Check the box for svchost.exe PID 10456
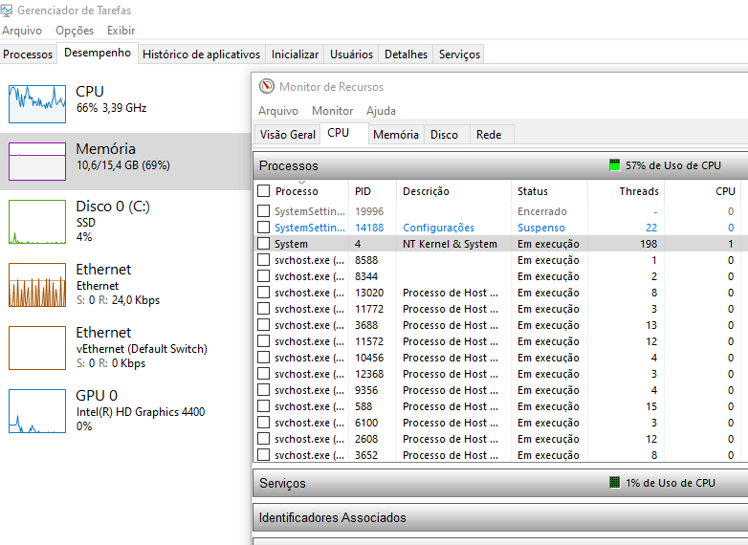 point(263,358)
